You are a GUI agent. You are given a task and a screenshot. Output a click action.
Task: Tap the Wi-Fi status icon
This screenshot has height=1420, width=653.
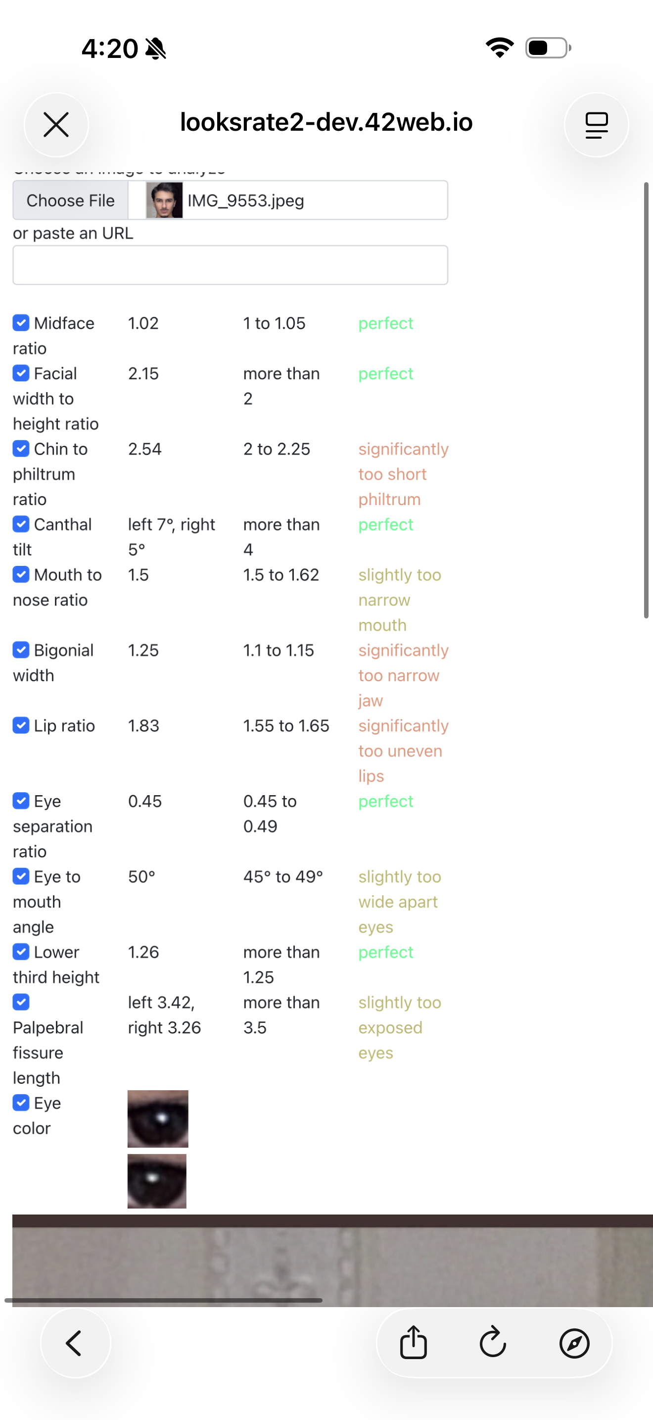(499, 48)
